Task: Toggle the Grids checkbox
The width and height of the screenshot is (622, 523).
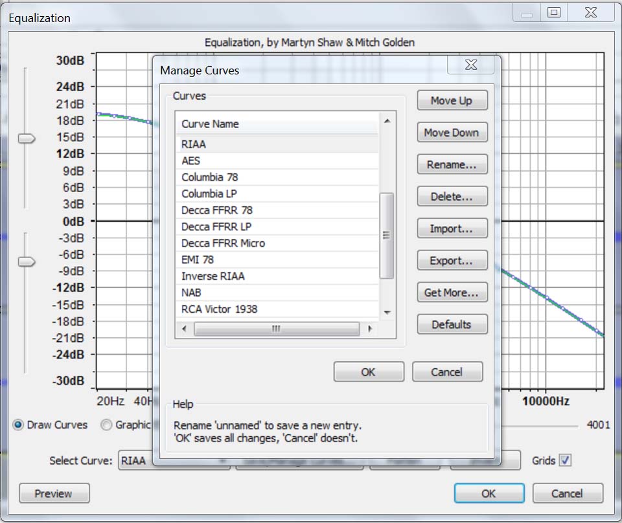Action: (x=565, y=461)
